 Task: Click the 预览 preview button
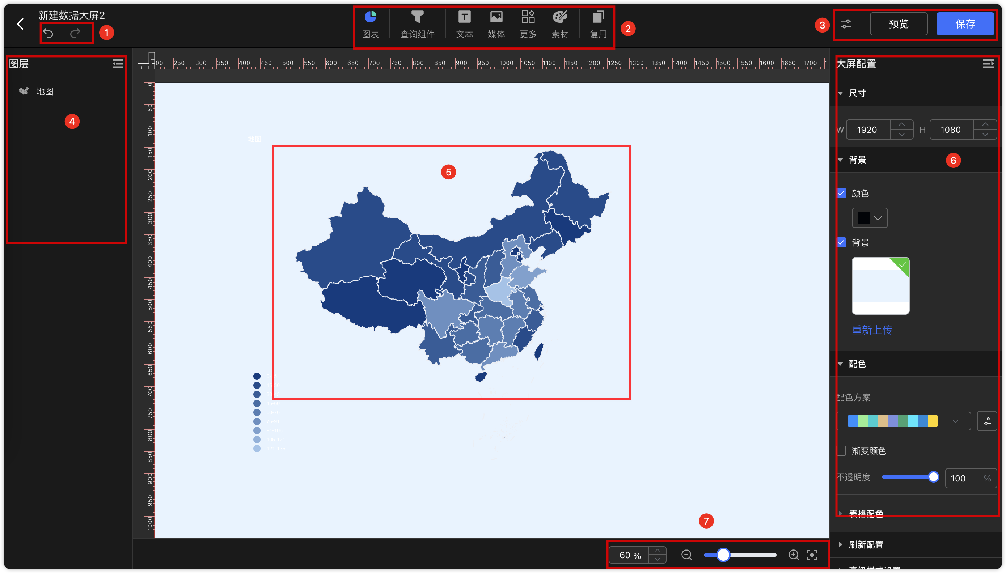coord(899,24)
